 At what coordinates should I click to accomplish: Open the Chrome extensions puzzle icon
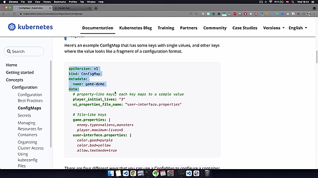pos(298,14)
